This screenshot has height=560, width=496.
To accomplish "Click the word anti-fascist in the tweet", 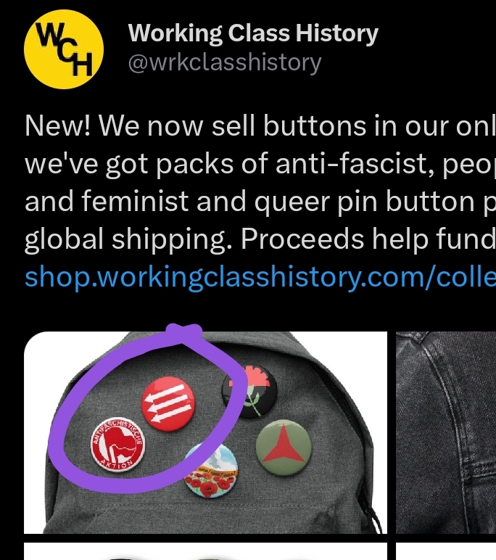I will click(355, 164).
